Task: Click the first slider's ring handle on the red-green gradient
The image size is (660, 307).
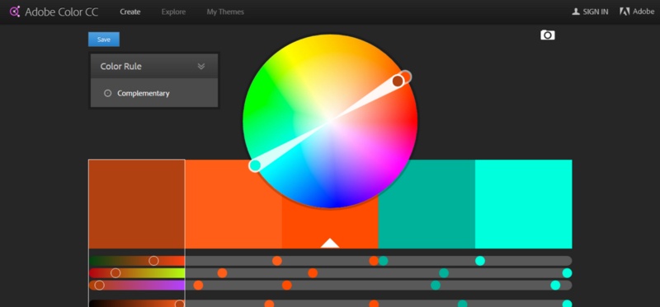Action: (153, 261)
